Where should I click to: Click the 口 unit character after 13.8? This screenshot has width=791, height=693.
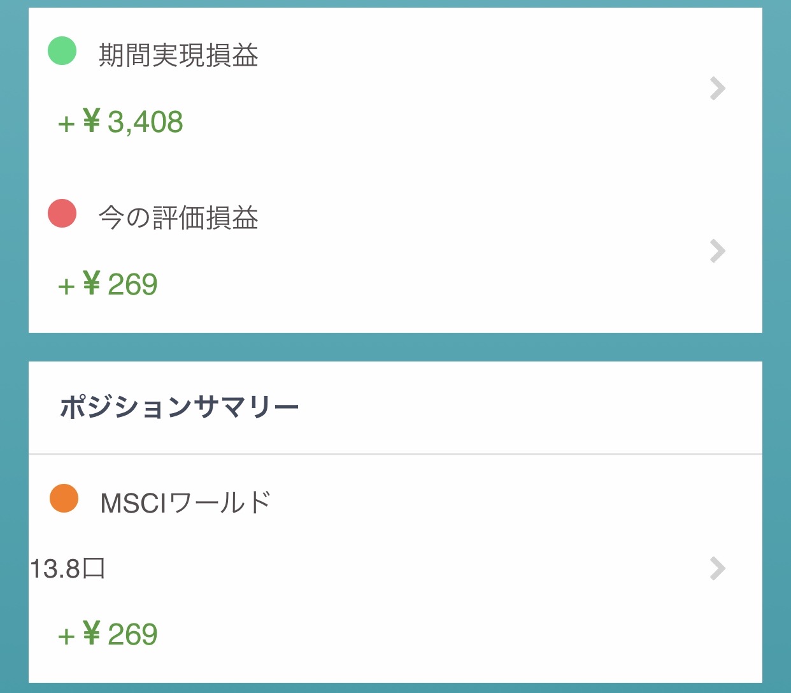pos(94,568)
